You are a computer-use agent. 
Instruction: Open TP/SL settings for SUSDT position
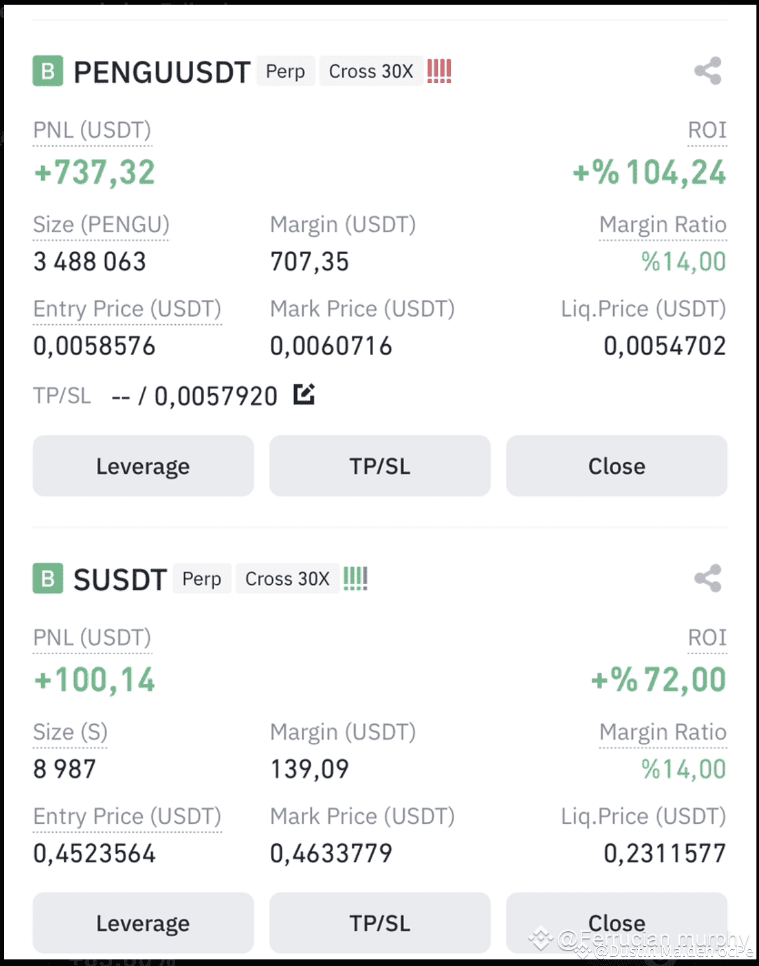(379, 922)
